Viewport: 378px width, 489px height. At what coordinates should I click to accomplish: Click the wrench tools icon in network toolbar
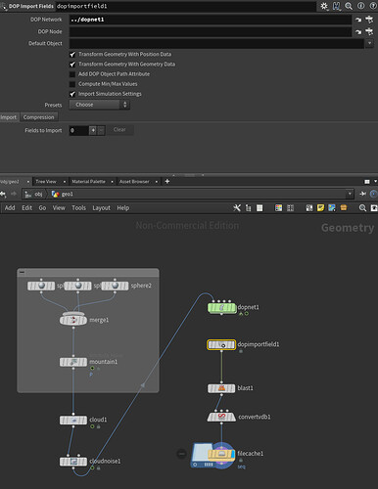pos(237,208)
